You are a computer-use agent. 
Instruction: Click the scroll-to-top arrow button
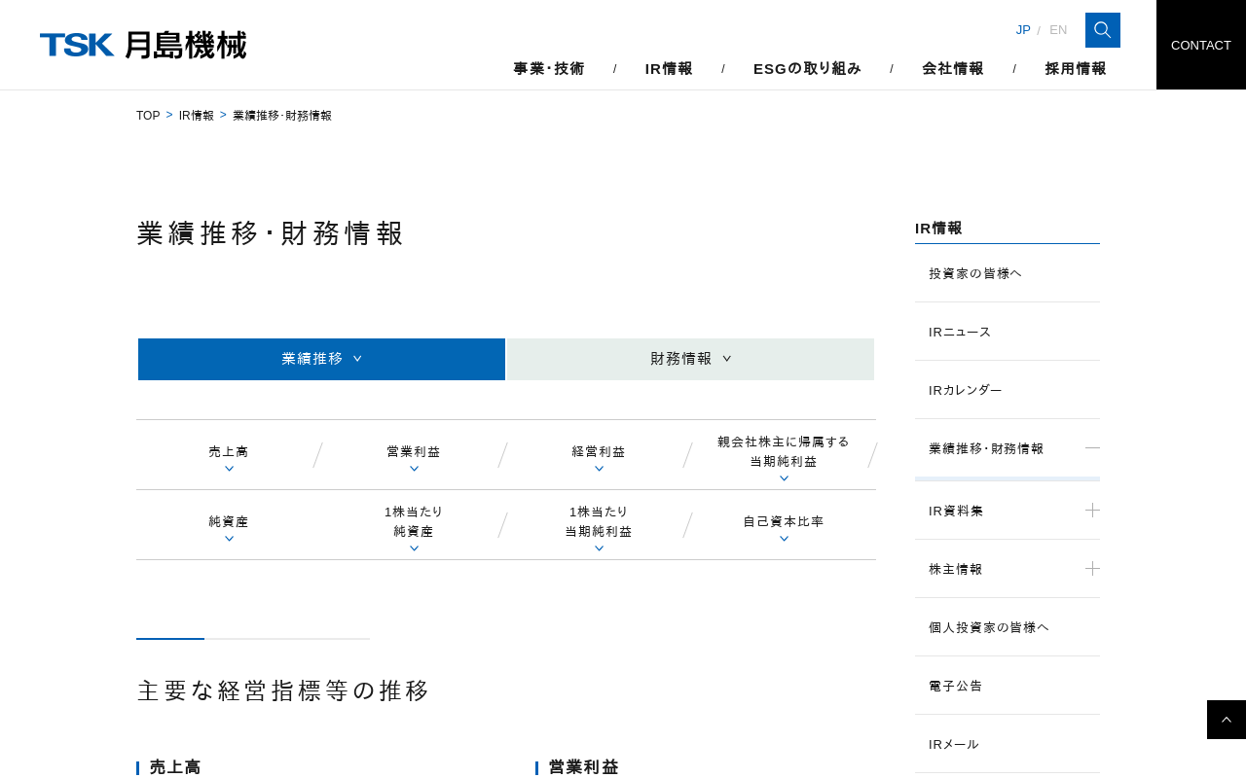pos(1226,720)
